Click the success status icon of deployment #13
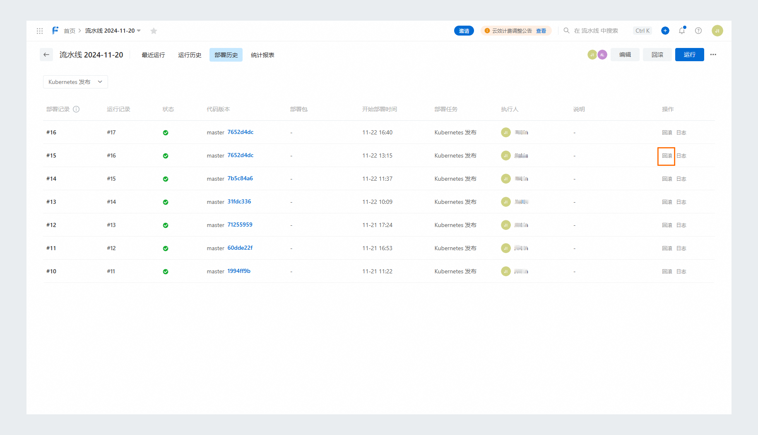 pos(166,202)
